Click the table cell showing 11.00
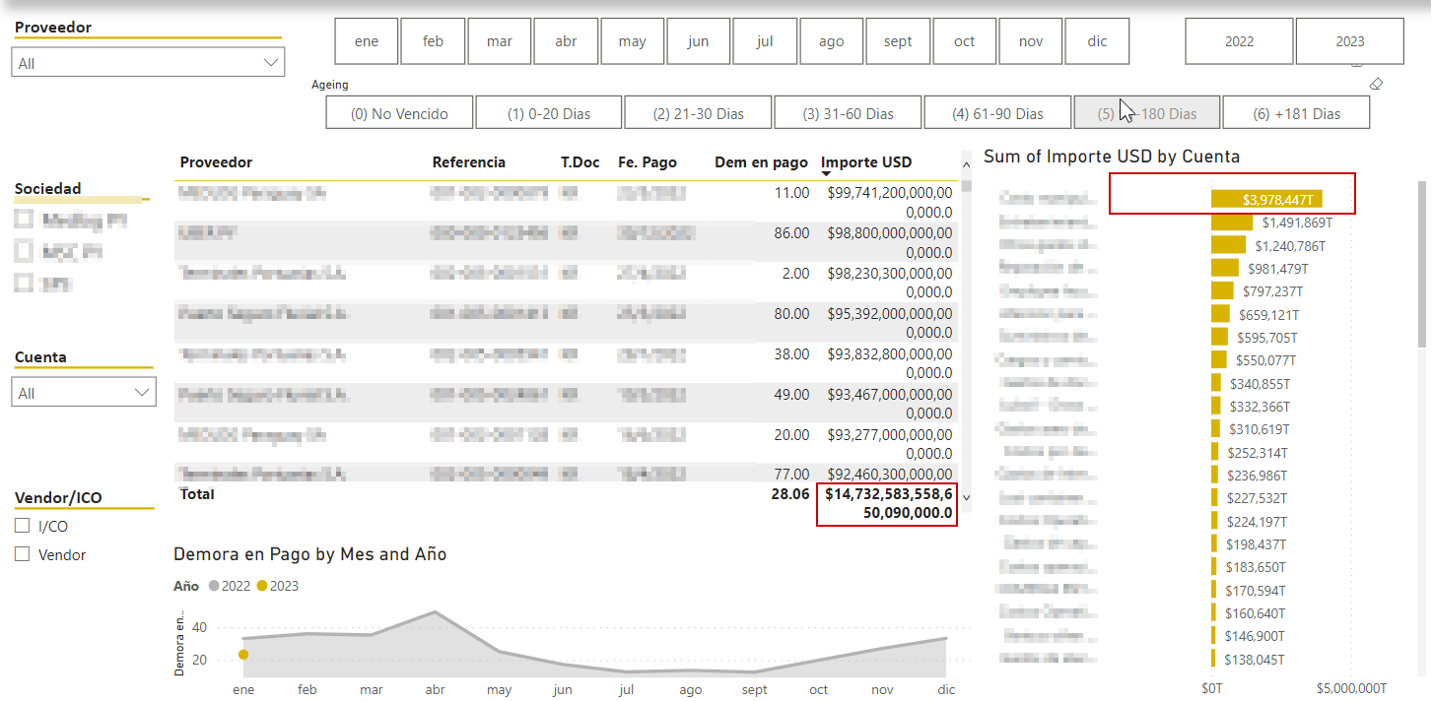The width and height of the screenshot is (1433, 701). point(791,193)
